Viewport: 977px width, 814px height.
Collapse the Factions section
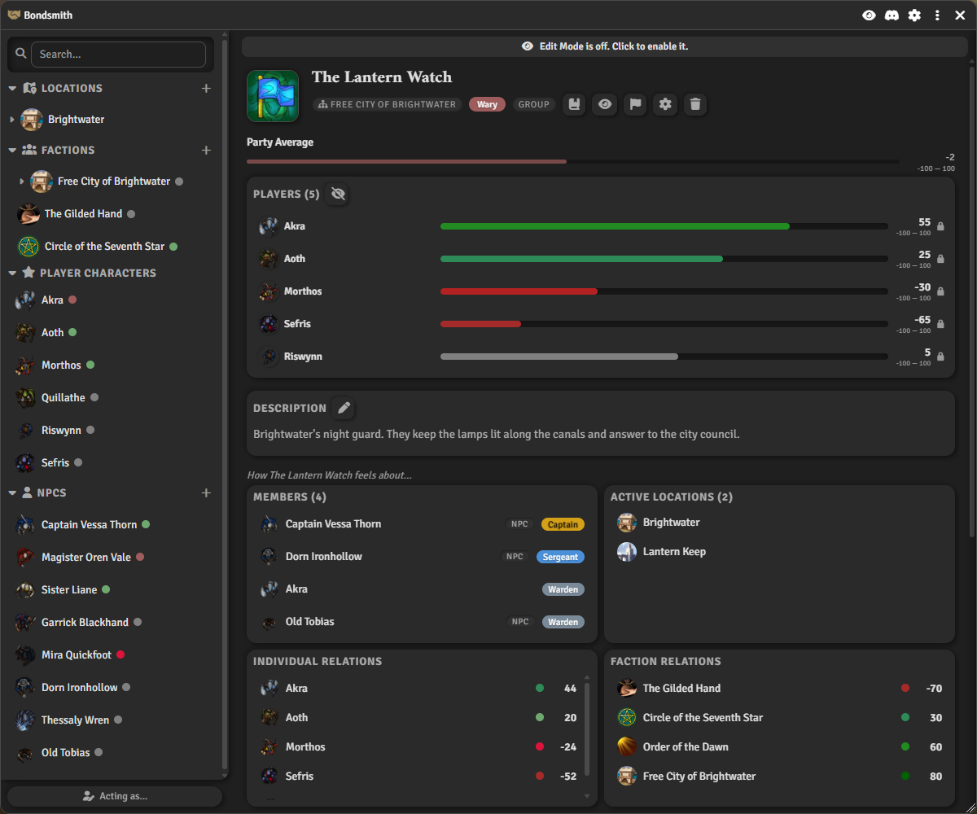[x=12, y=150]
